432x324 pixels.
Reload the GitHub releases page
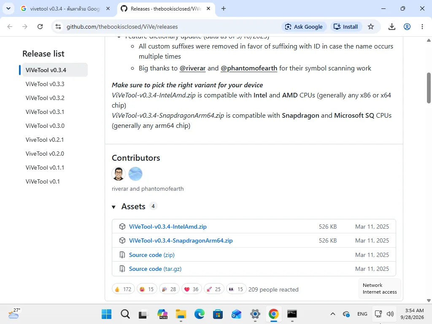tap(40, 27)
